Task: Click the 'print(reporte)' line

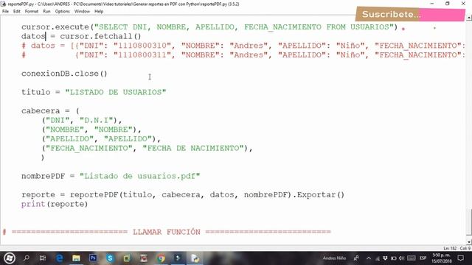Action: coord(55,204)
